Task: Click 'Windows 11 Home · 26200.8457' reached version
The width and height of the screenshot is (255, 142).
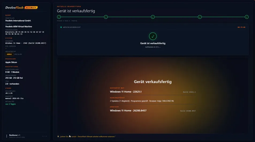Action: coord(128,110)
